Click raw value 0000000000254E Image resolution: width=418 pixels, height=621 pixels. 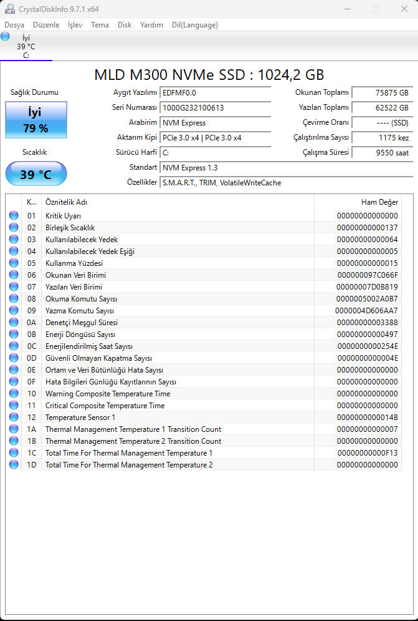[x=368, y=346]
